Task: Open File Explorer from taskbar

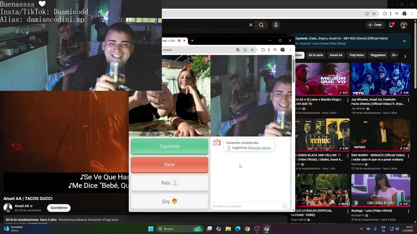Action: pos(228,229)
